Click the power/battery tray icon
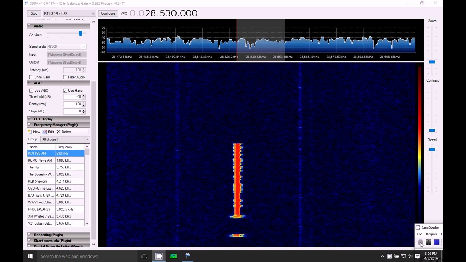This screenshot has height=262, width=466. click(396, 256)
